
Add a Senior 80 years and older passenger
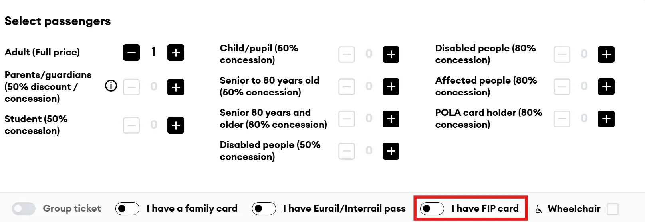click(x=391, y=119)
